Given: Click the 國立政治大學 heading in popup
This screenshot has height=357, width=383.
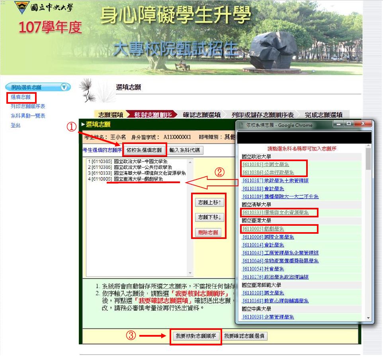Looking at the screenshot, I should [256, 157].
